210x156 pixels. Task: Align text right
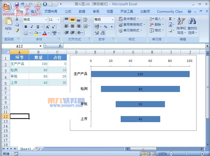click(79, 26)
